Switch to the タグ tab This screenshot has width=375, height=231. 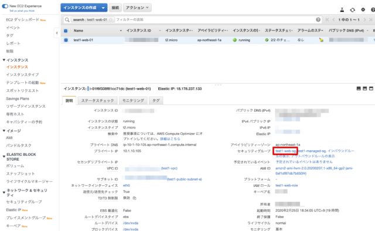click(x=156, y=100)
